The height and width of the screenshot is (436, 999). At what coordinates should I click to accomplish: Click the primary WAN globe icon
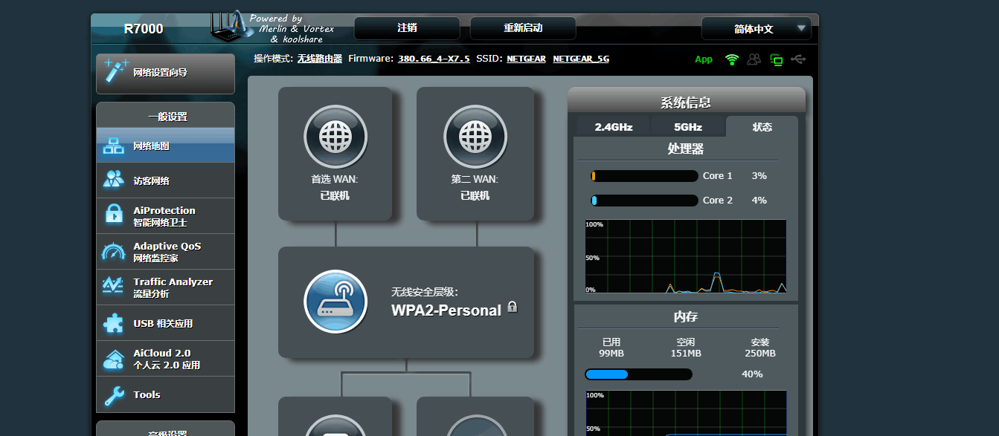pyautogui.click(x=335, y=137)
